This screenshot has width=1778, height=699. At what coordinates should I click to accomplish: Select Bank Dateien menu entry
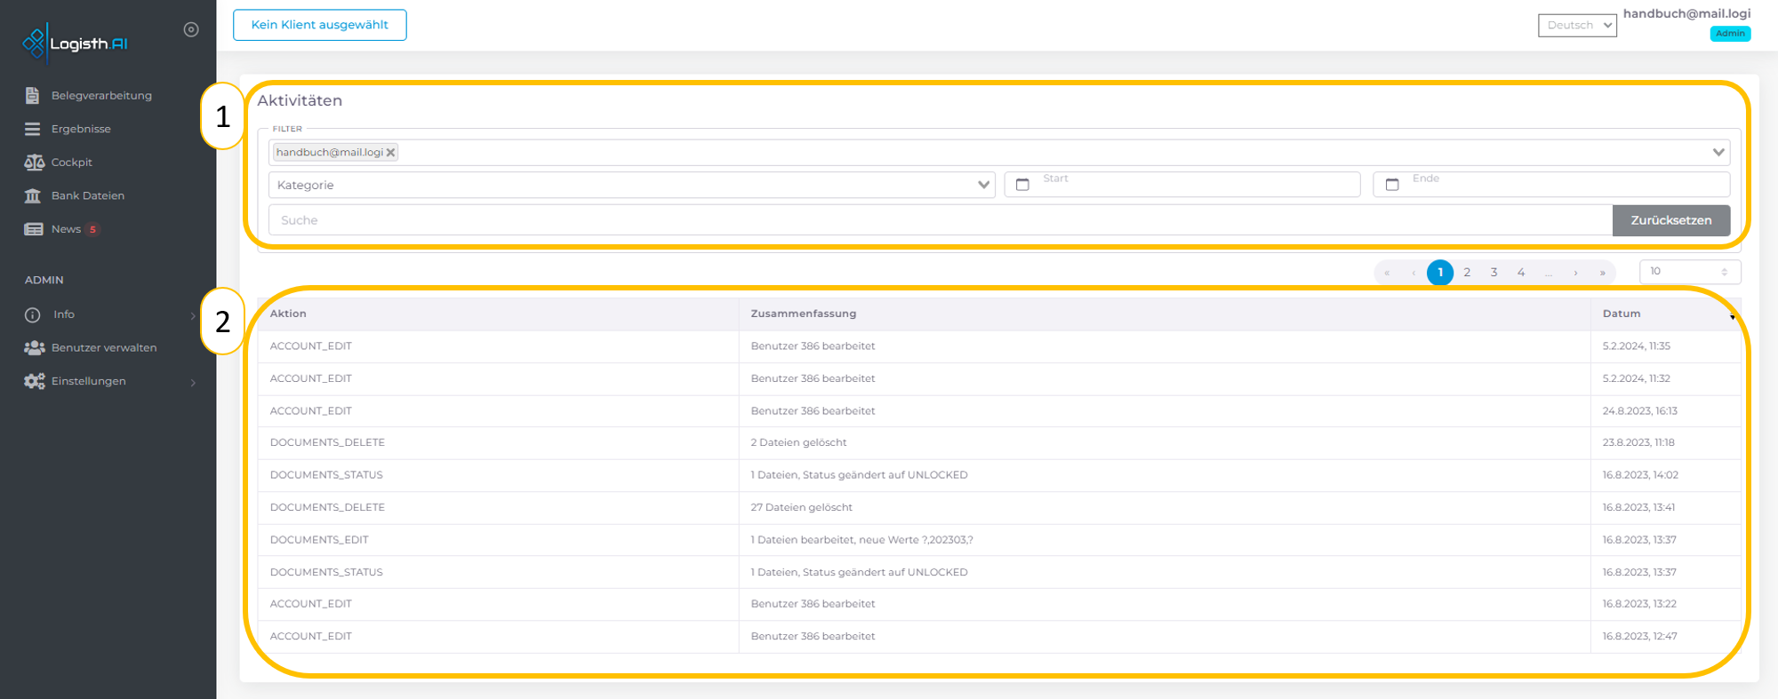[x=88, y=195]
